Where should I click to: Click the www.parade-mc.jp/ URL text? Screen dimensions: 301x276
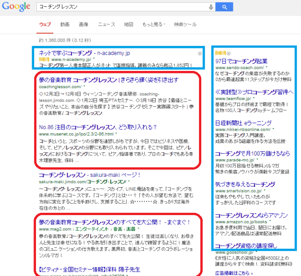235,160
